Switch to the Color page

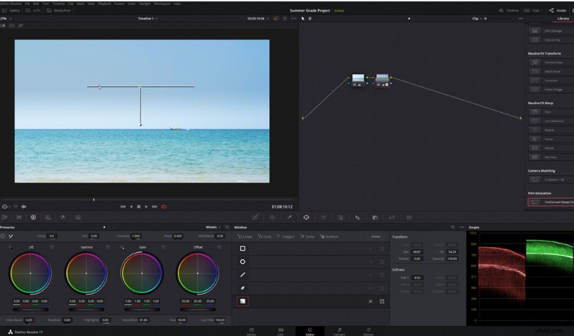click(310, 331)
